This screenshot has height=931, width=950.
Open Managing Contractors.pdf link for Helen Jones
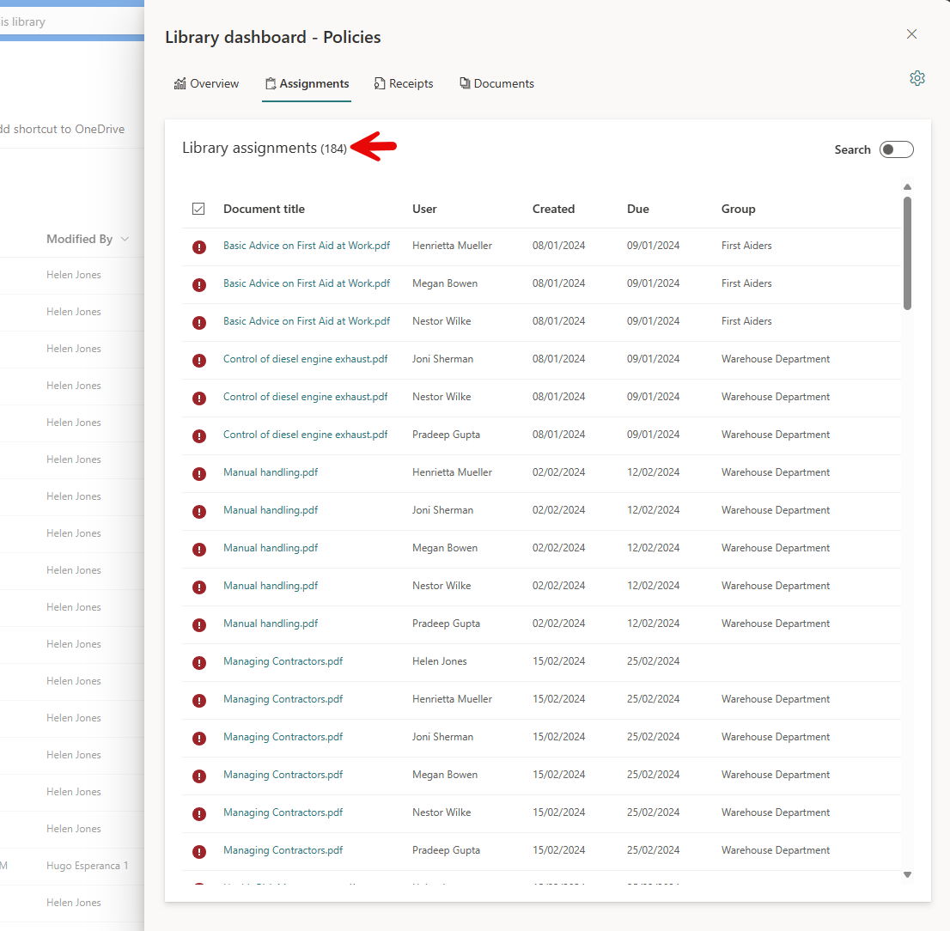point(283,660)
